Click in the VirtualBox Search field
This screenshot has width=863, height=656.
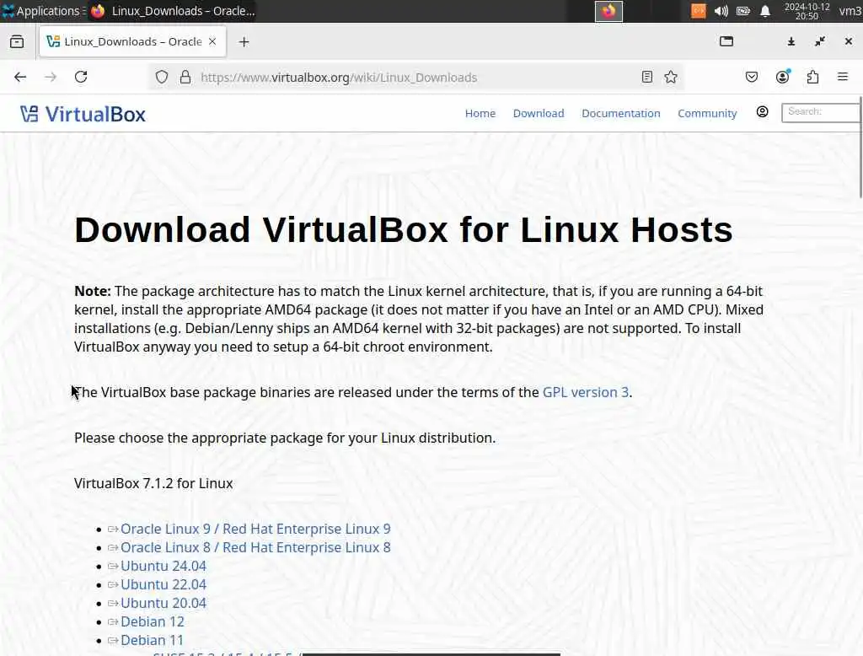click(820, 112)
